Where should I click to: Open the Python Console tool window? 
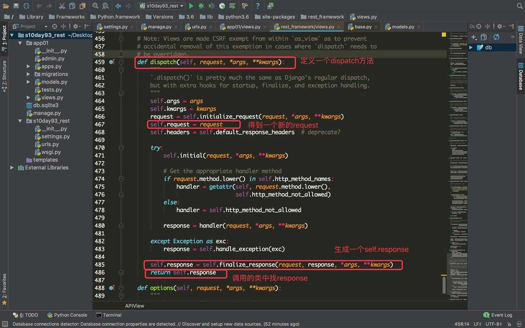[67, 315]
